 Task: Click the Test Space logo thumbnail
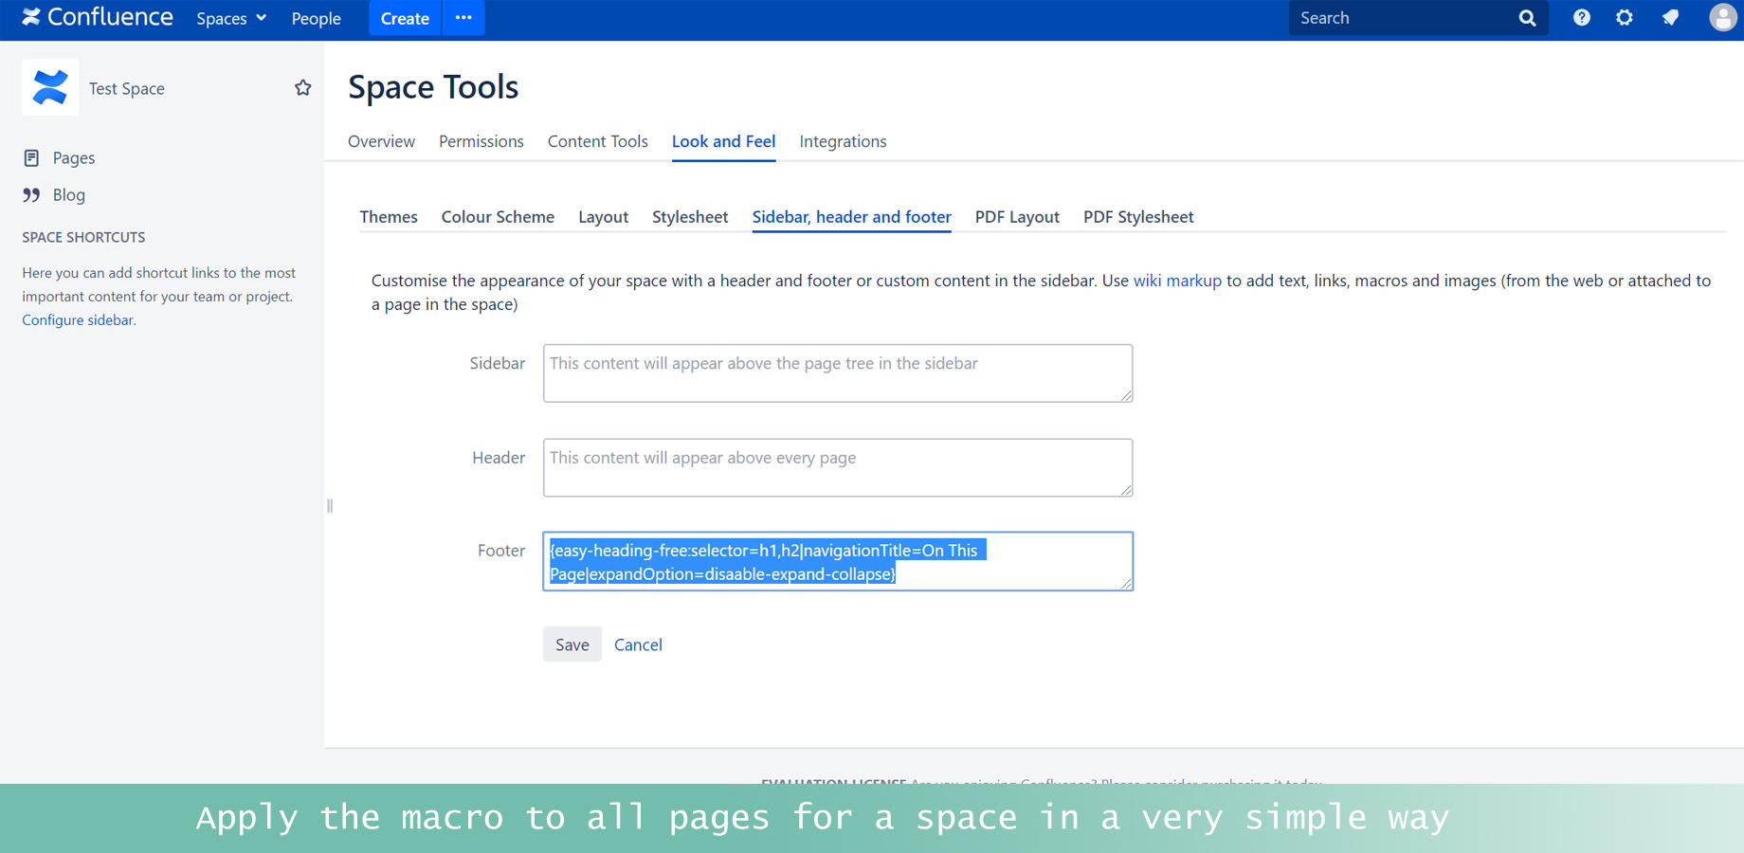tap(50, 88)
